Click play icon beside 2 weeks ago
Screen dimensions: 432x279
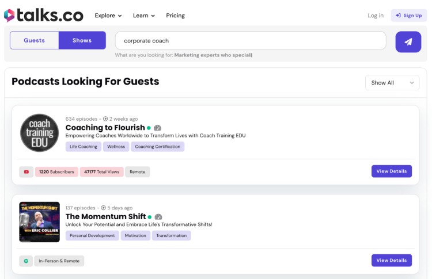(x=105, y=119)
